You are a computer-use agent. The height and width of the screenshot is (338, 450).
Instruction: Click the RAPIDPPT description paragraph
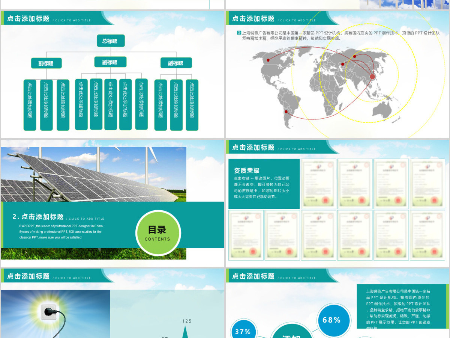(61, 232)
